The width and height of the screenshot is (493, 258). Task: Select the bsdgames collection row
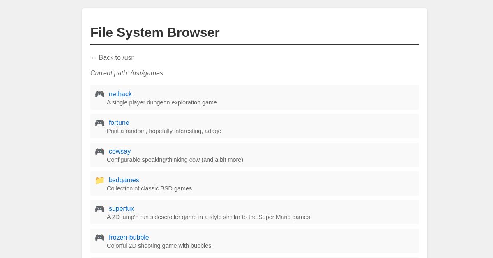[x=149, y=188]
